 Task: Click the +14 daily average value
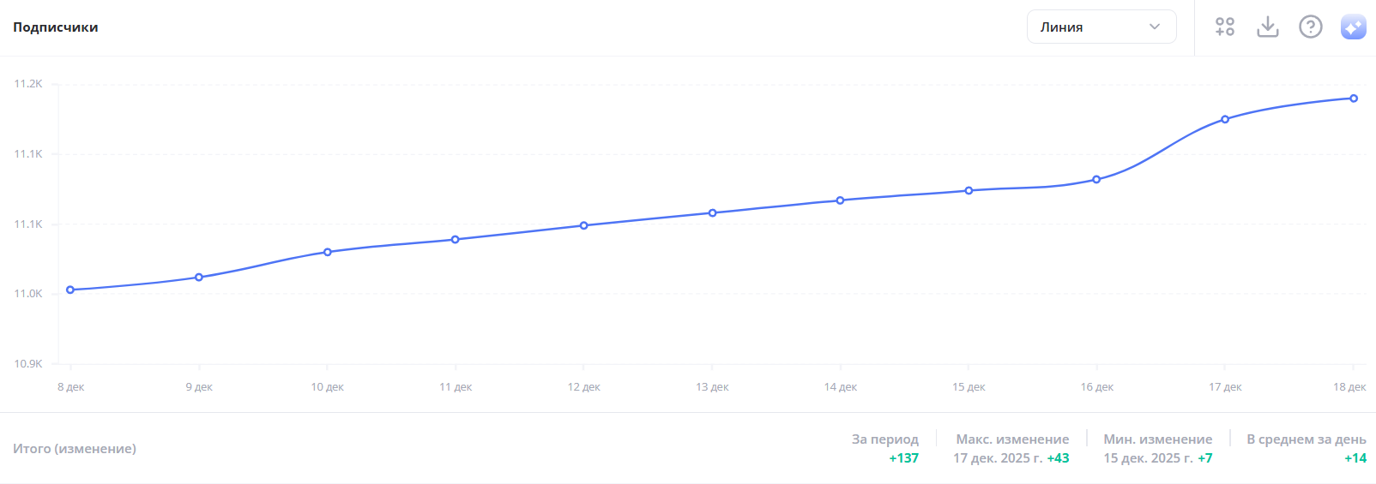click(1355, 458)
